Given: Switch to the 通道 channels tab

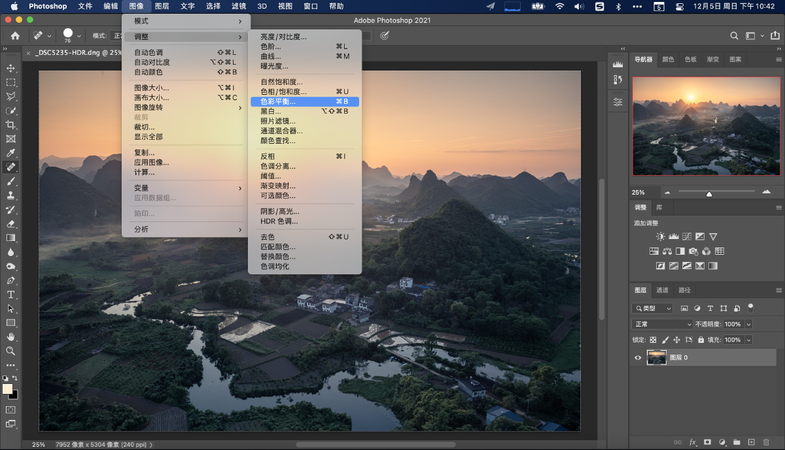Looking at the screenshot, I should click(x=663, y=290).
